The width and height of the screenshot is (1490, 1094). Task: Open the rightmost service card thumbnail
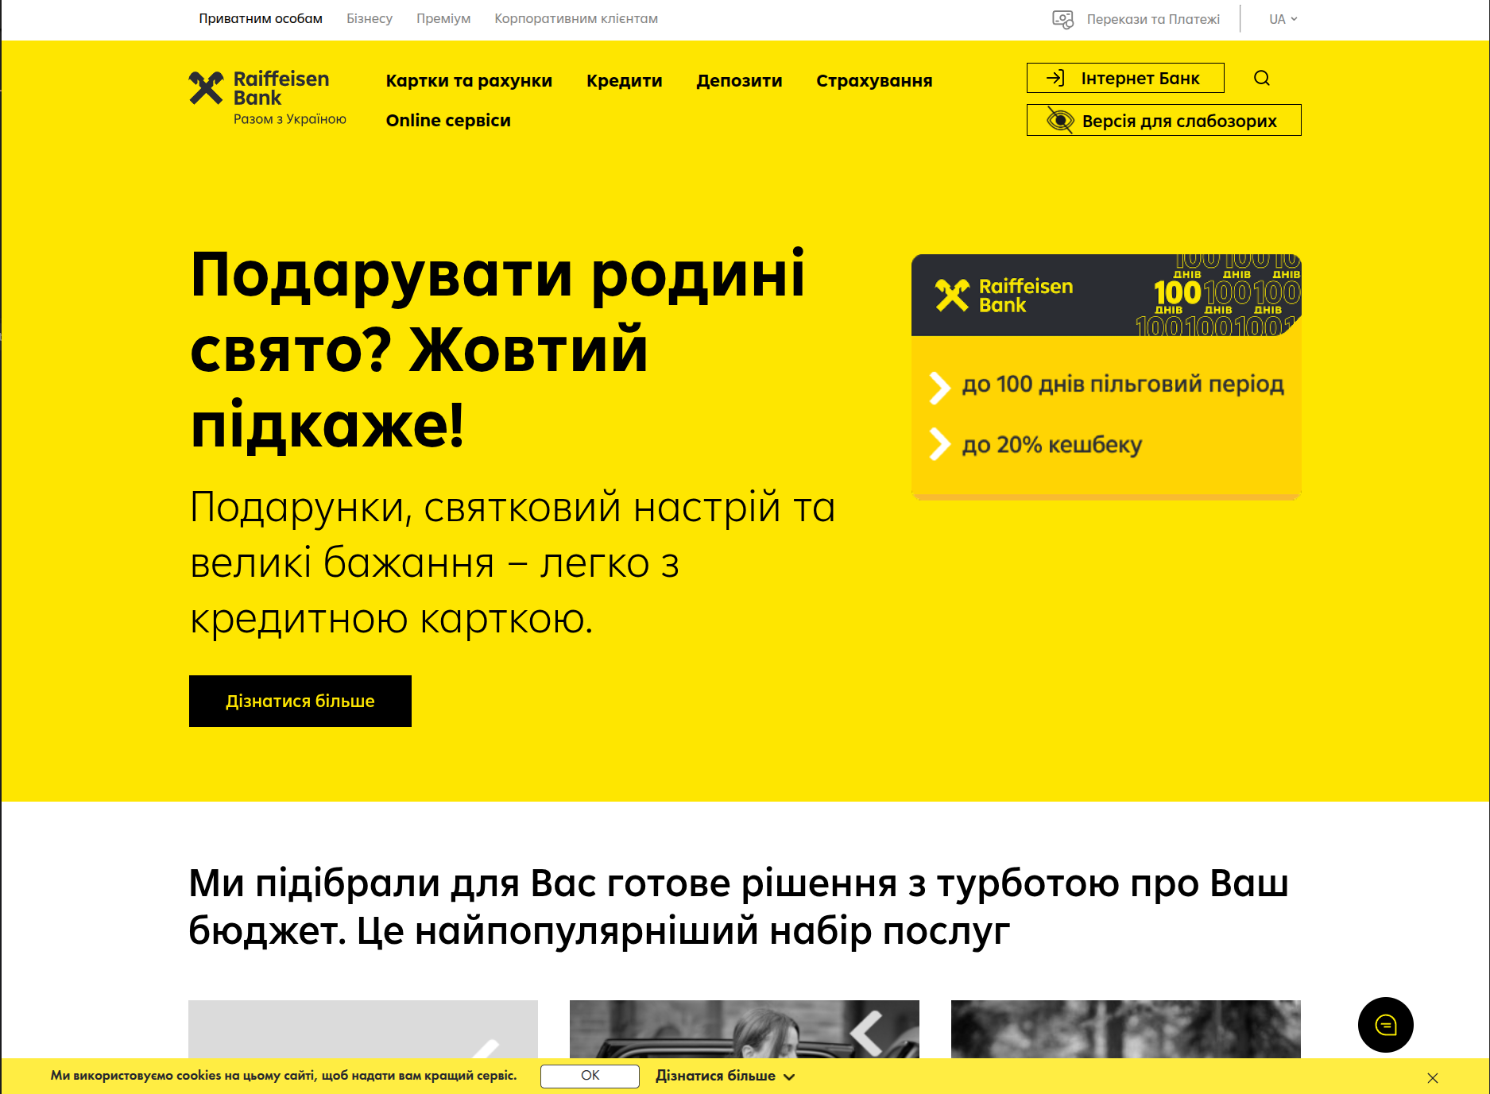pos(1126,1029)
